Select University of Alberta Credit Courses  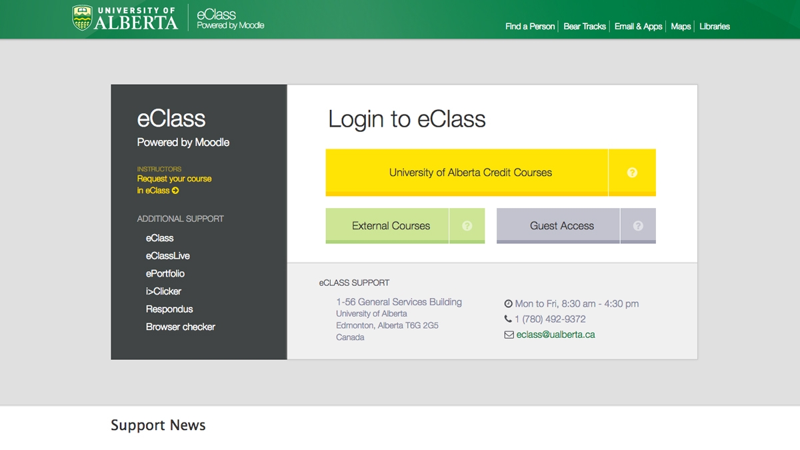470,172
